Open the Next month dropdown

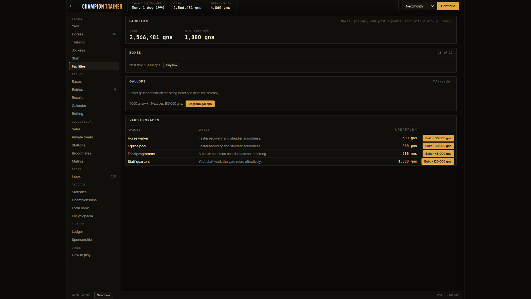click(x=418, y=6)
